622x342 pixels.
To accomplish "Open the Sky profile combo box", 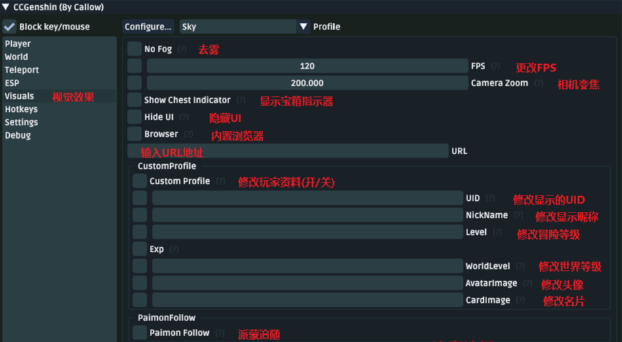I will click(x=238, y=27).
